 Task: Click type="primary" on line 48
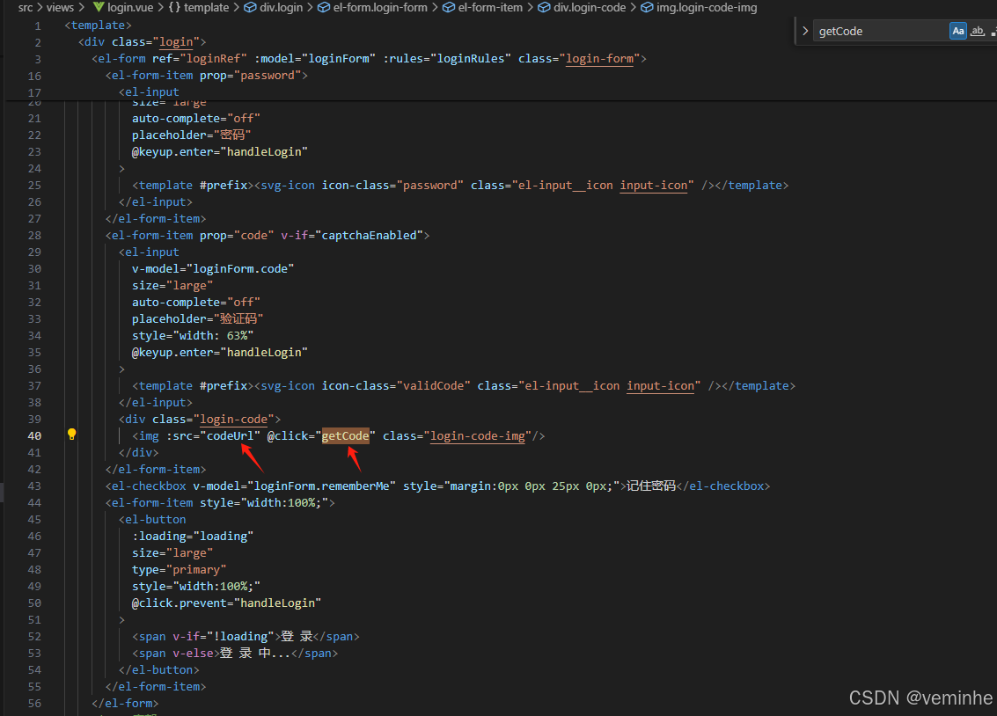click(180, 570)
